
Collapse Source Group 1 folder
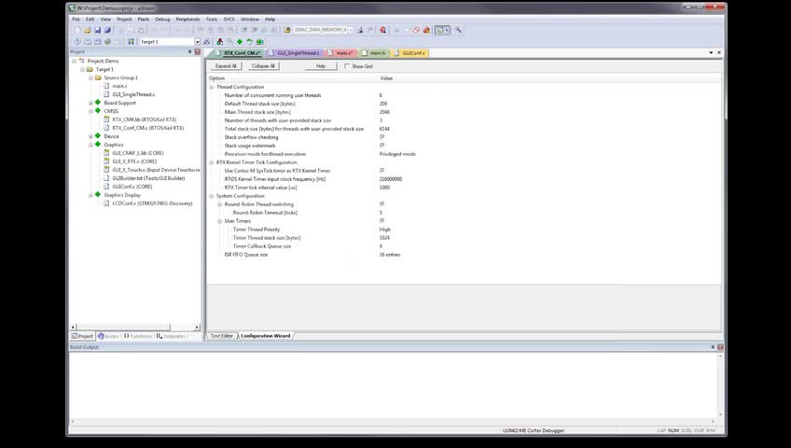(90, 77)
